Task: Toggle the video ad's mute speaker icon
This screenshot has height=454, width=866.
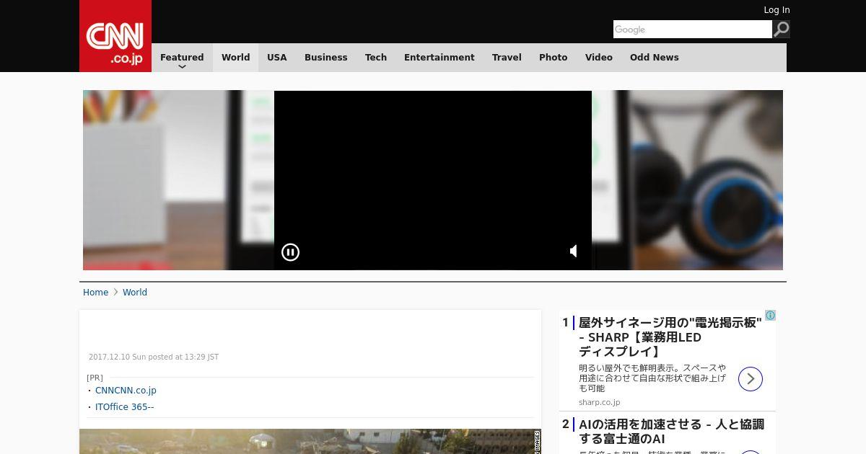Action: tap(574, 251)
